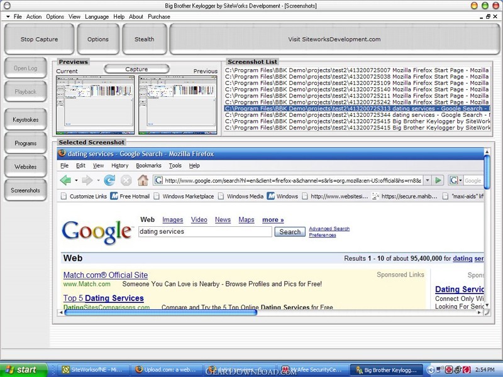The width and height of the screenshot is (503, 377).
Task: Open the Keystrokes sidebar view
Action: [x=26, y=119]
